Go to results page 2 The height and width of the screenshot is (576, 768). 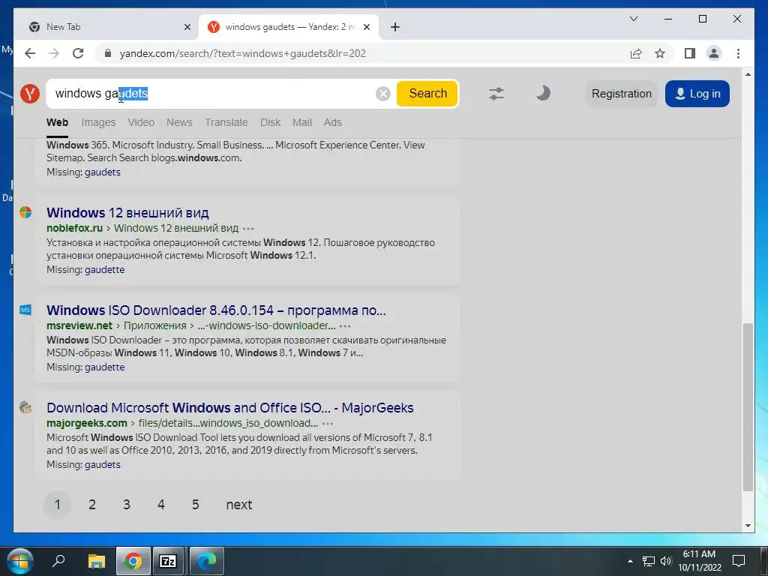(x=92, y=505)
